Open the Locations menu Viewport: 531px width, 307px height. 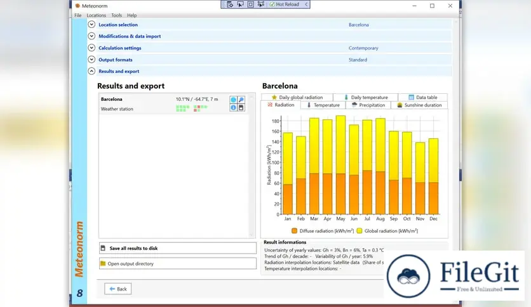coord(96,15)
